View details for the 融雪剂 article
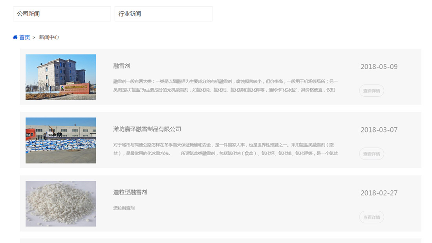This screenshot has height=243, width=432. click(372, 91)
